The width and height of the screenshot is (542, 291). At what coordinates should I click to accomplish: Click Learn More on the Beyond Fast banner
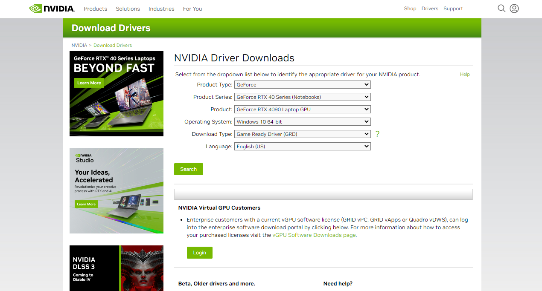point(89,83)
